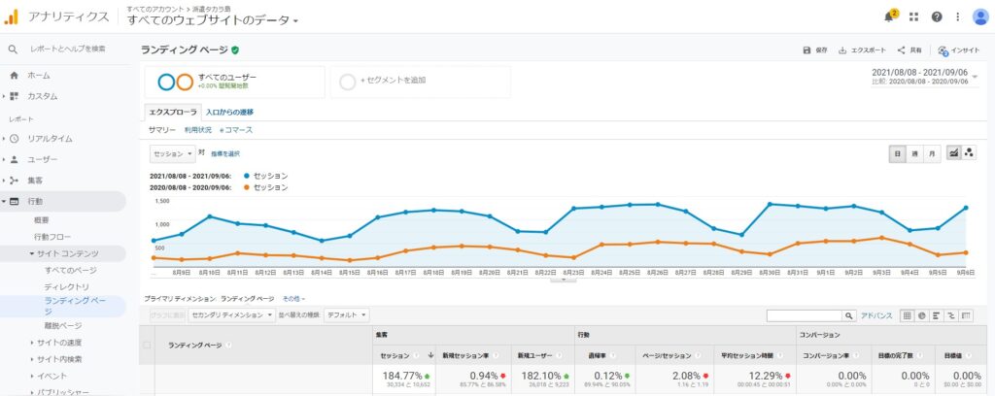Open the three-dot more options menu
Image resolution: width=995 pixels, height=396 pixels.
click(x=957, y=17)
